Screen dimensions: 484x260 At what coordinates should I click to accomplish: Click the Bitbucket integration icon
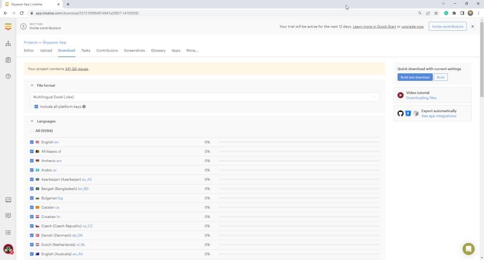(x=408, y=113)
